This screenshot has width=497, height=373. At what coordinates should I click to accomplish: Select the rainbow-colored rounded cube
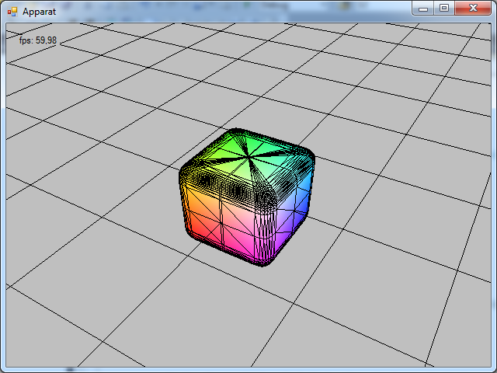click(x=247, y=197)
